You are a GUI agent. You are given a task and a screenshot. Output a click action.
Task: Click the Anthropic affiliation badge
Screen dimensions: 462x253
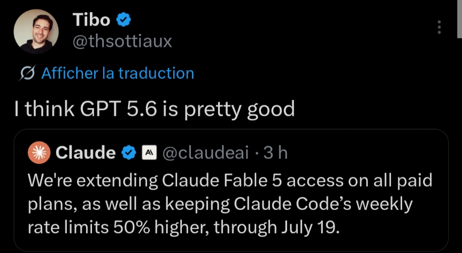click(149, 153)
